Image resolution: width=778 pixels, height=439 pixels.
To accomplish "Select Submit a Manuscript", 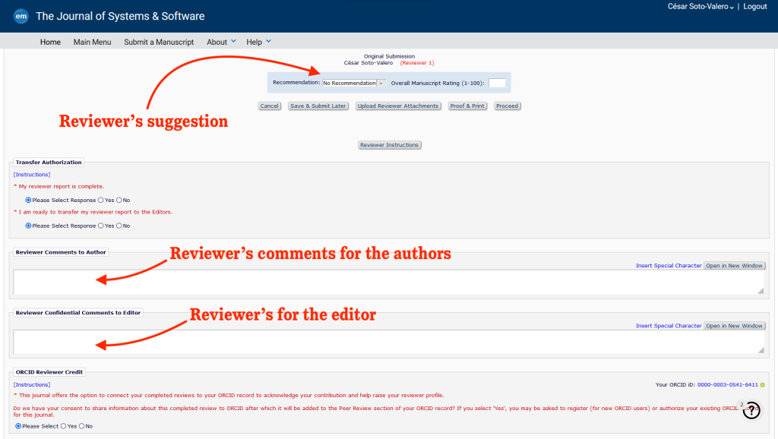I will [x=158, y=42].
